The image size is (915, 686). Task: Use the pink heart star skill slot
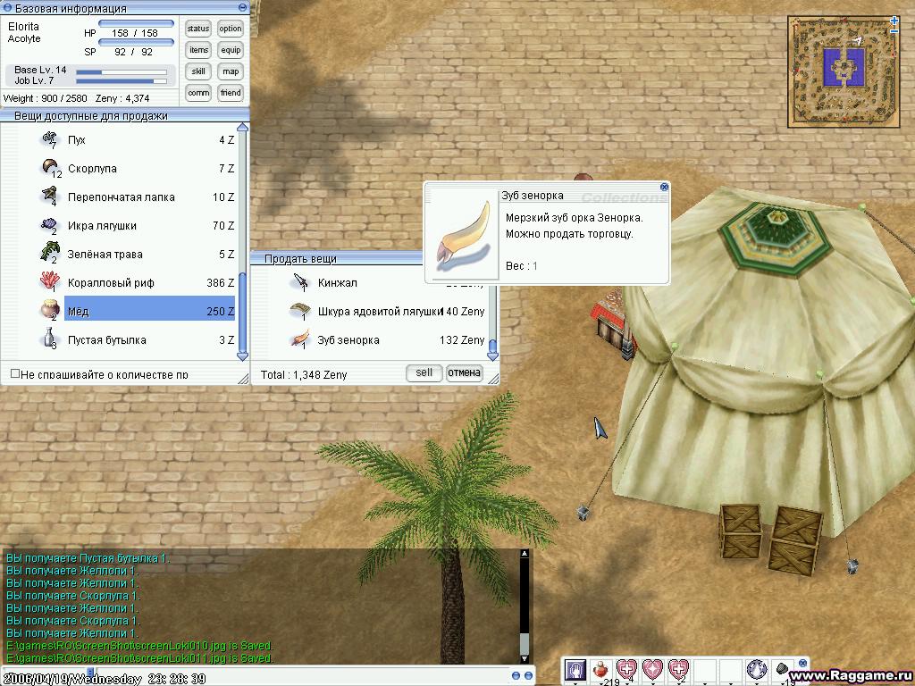click(653, 670)
